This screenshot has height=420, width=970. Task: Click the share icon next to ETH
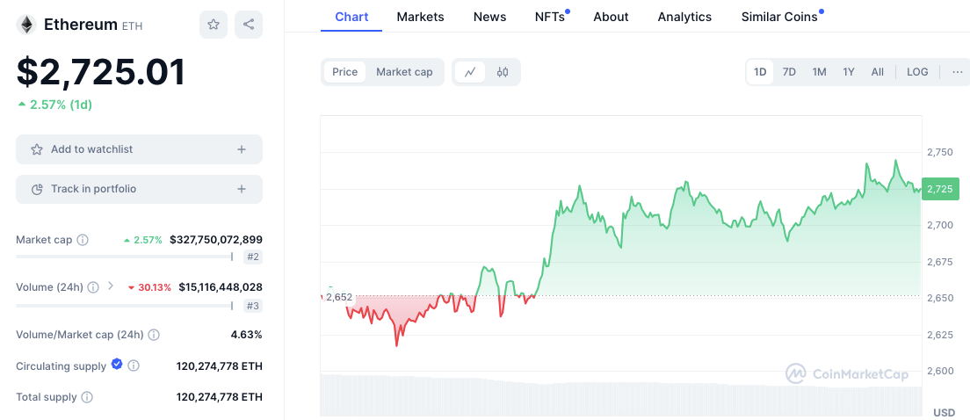click(x=250, y=25)
